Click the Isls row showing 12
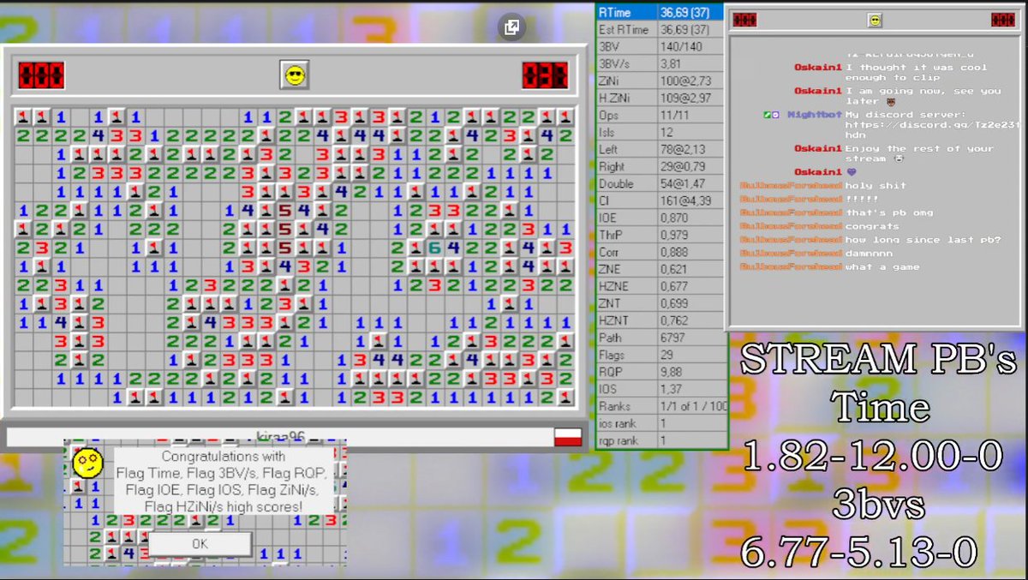Viewport: 1028px width, 580px height. [x=660, y=132]
